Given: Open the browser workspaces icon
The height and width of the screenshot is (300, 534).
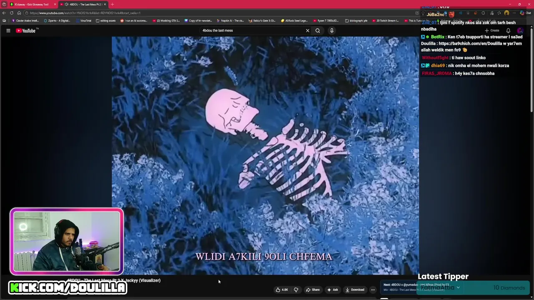Looking at the screenshot, I should (x=4, y=4).
